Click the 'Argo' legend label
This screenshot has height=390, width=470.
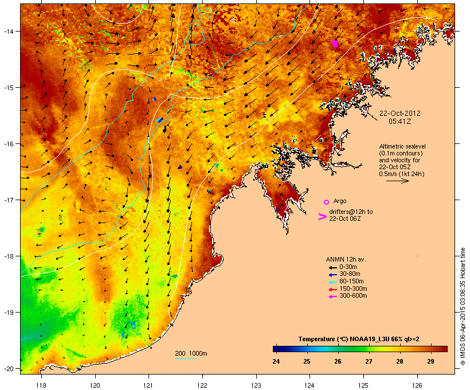[340, 201]
